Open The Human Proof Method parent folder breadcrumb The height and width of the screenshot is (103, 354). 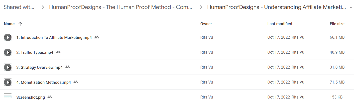pos(121,7)
